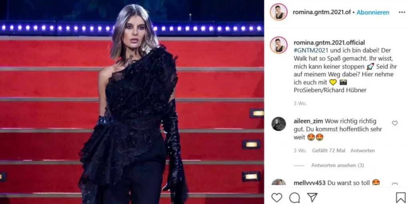Open the runway photo of the post

click(132, 102)
